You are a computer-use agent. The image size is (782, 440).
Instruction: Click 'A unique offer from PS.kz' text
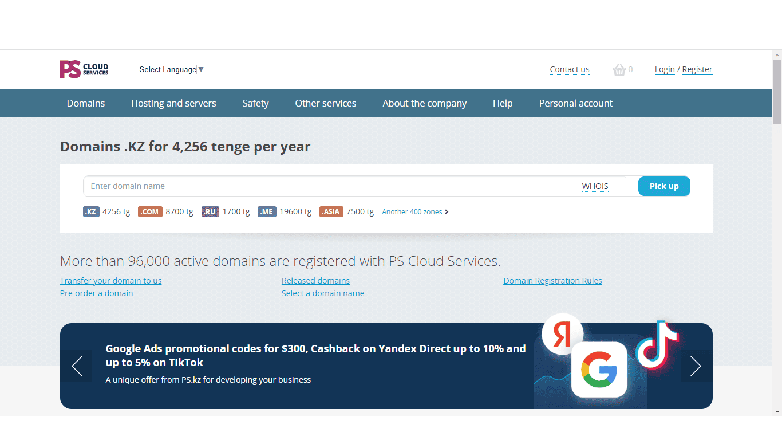[208, 380]
